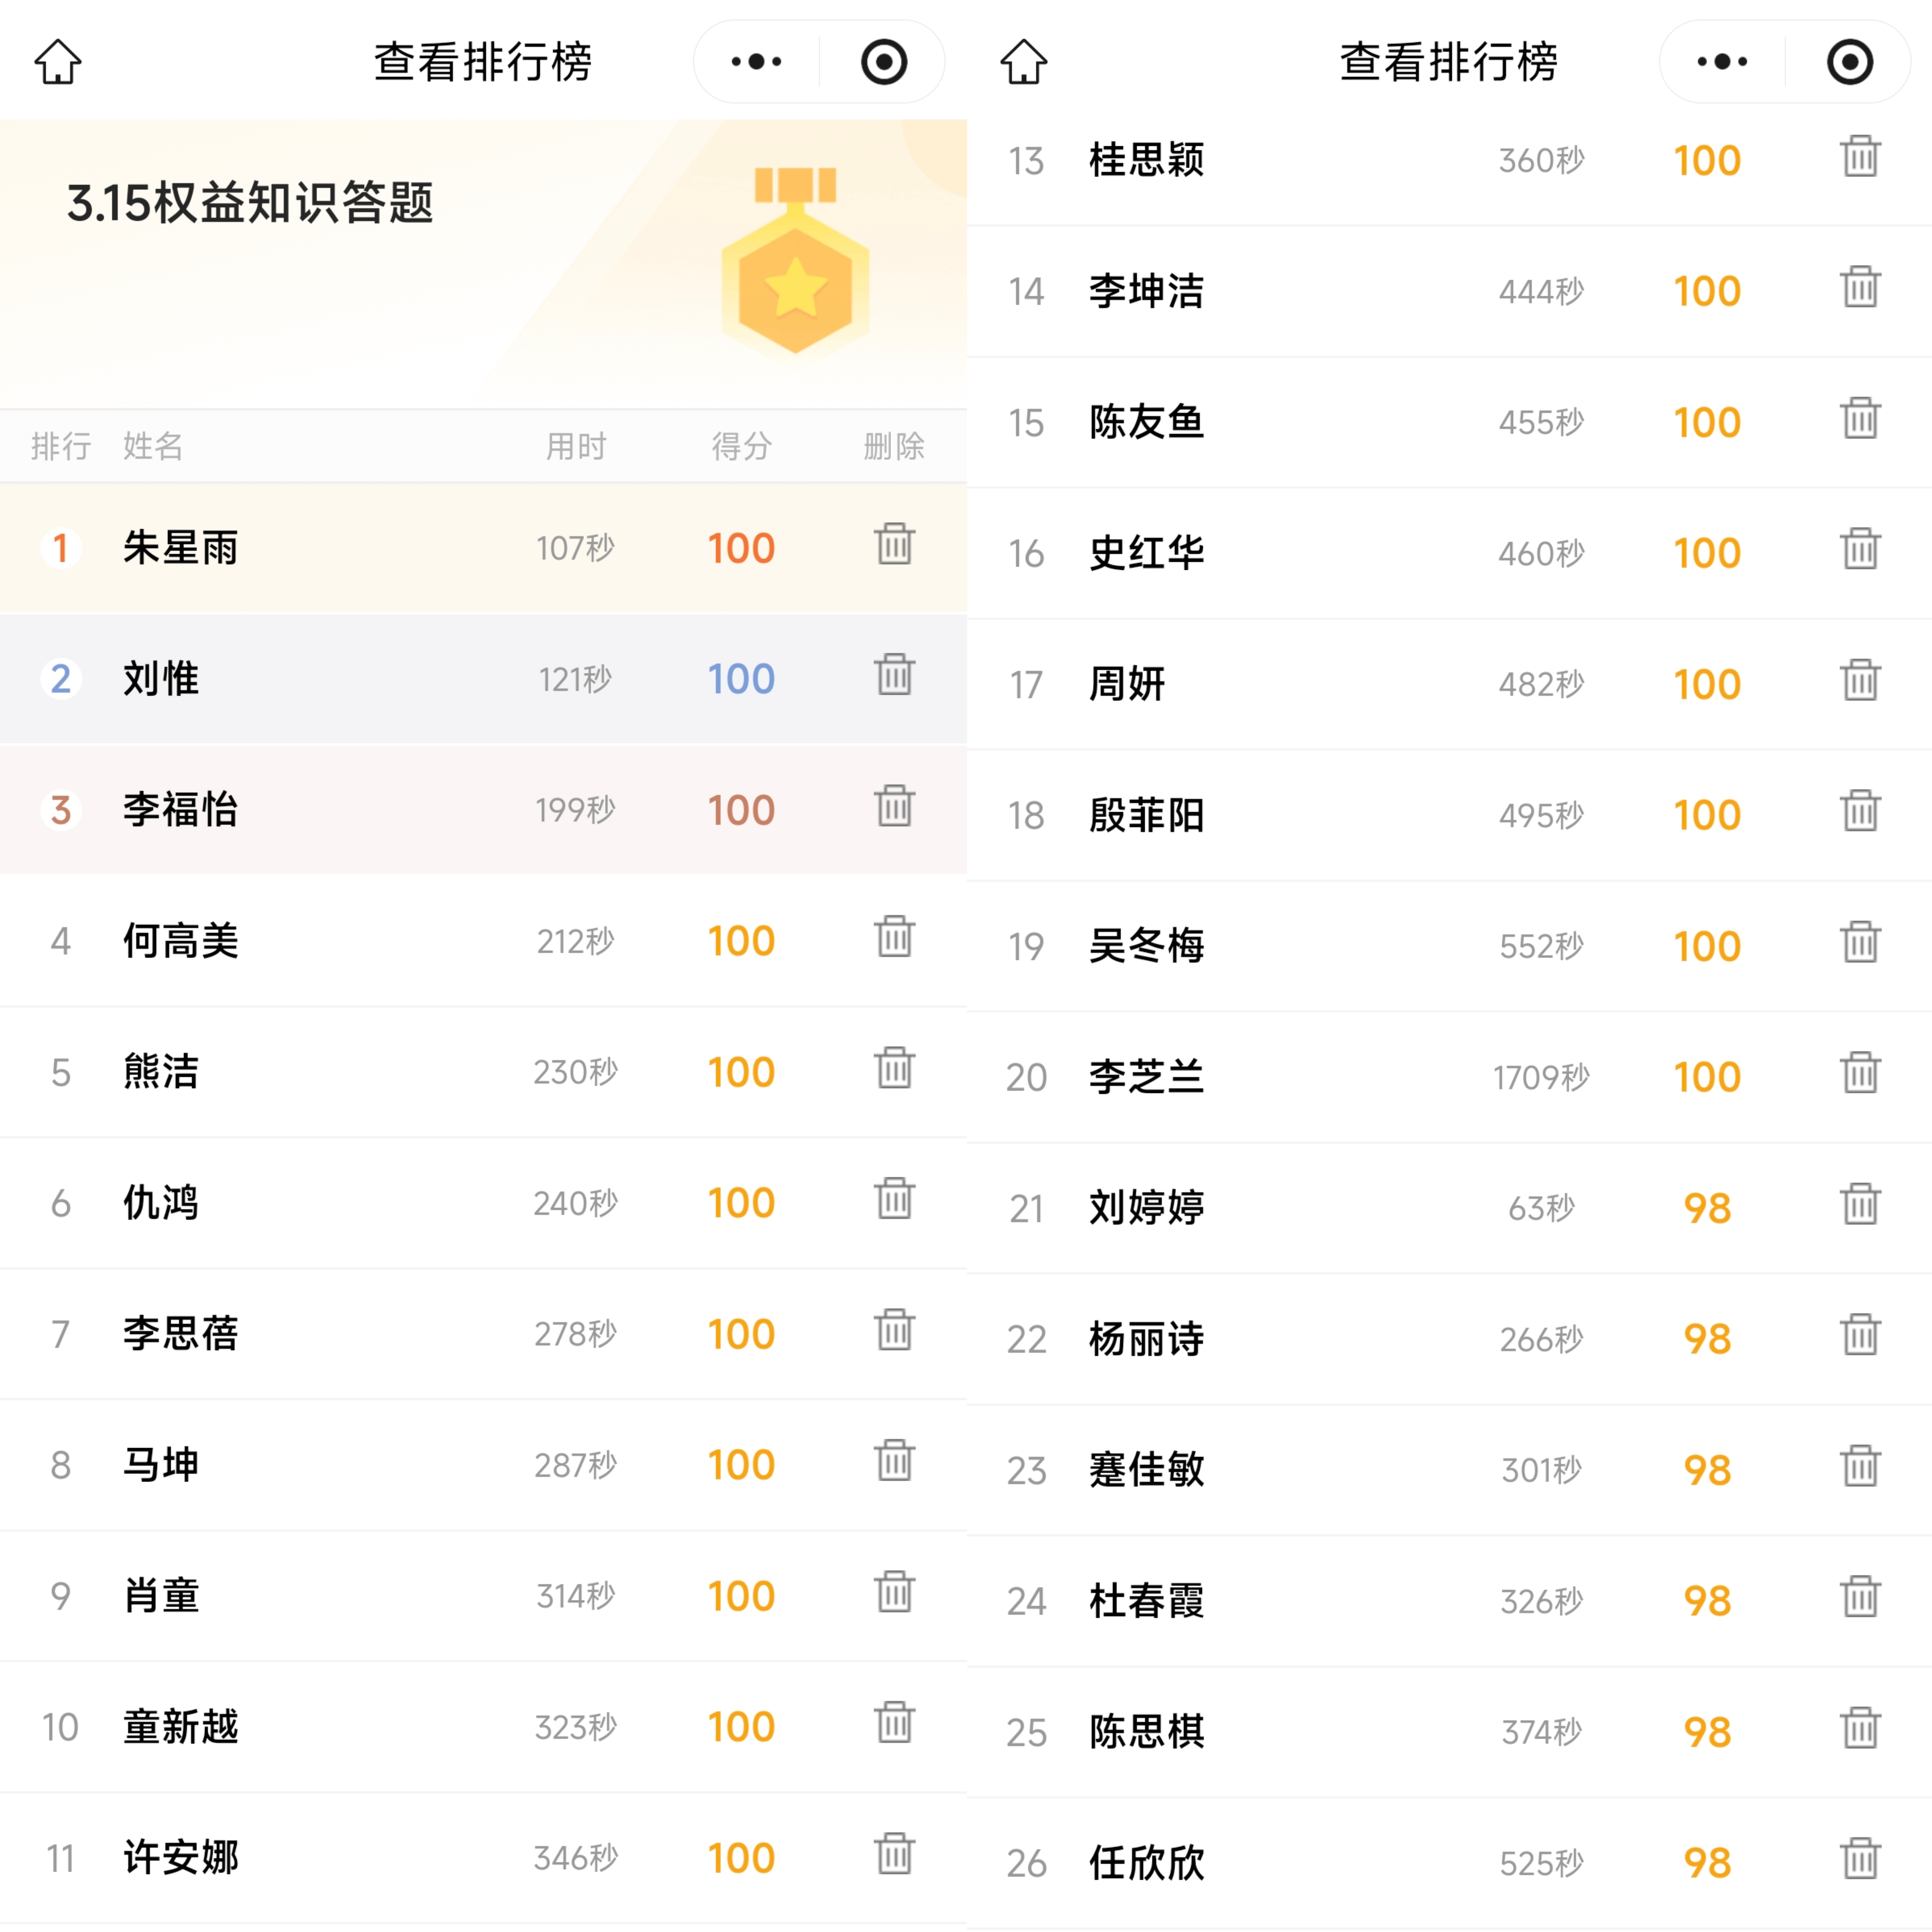Delete 刘惟's ranking entry

coord(894,676)
